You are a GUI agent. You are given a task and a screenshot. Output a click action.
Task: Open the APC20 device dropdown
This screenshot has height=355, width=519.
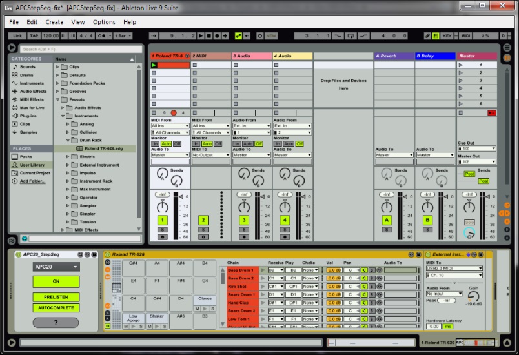coord(56,267)
